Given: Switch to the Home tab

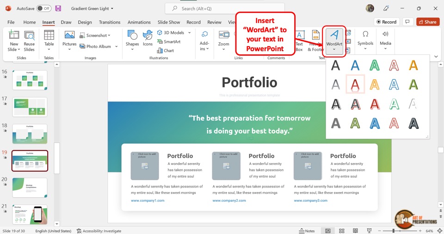Looking at the screenshot, I should pyautogui.click(x=30, y=22).
